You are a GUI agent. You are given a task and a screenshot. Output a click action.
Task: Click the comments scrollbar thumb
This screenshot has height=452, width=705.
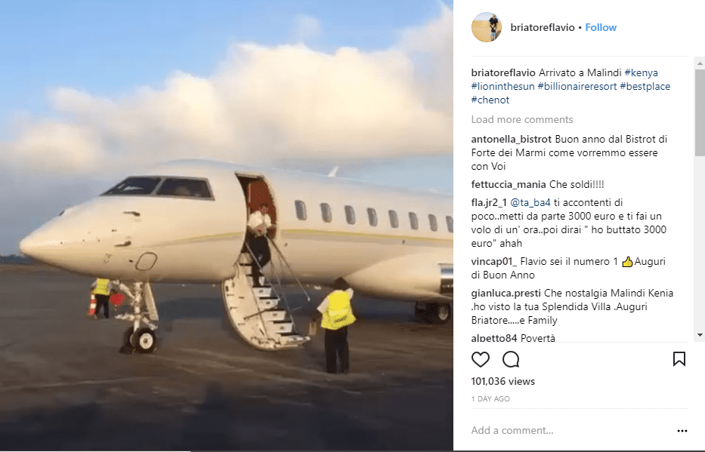point(700,112)
